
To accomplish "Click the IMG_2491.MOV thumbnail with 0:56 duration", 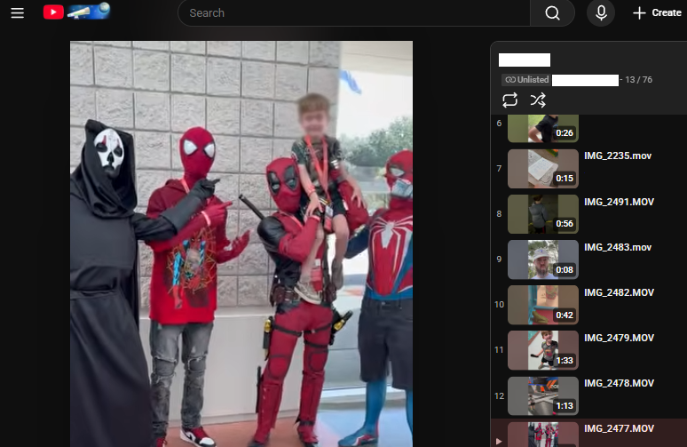I will tap(542, 213).
